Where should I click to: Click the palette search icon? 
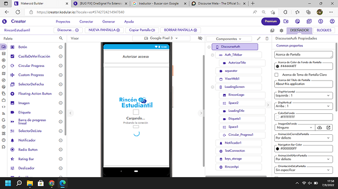pyautogui.click(x=61, y=38)
